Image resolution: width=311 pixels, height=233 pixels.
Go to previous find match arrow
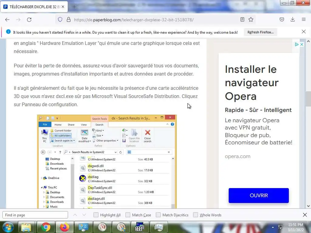coord(75,215)
